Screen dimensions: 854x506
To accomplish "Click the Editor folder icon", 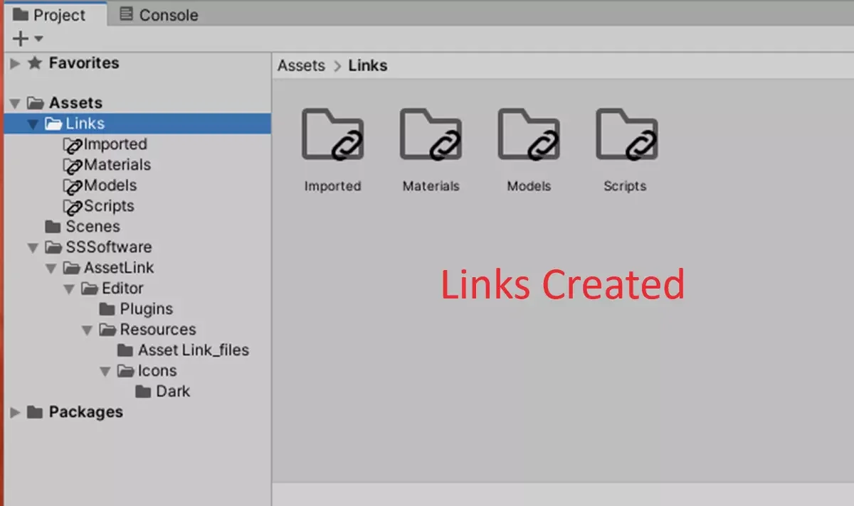I will point(90,289).
